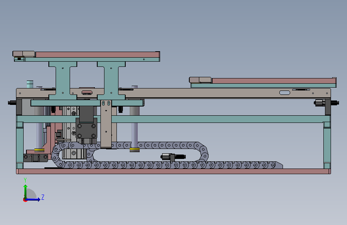The height and width of the screenshot is (225, 347).
Task: Select the gray end cap on upper-left plate
Action: (x=24, y=54)
